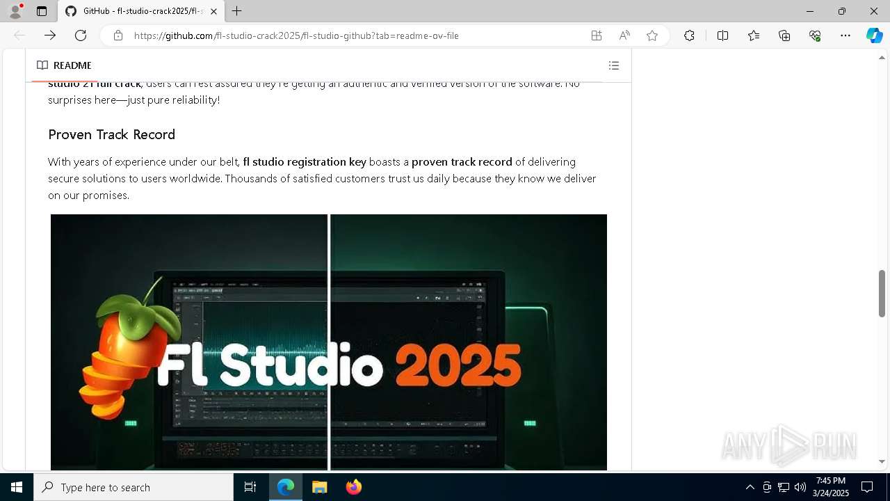This screenshot has width=890, height=501.
Task: Click scroll down arrow on scrollbar
Action: [882, 461]
